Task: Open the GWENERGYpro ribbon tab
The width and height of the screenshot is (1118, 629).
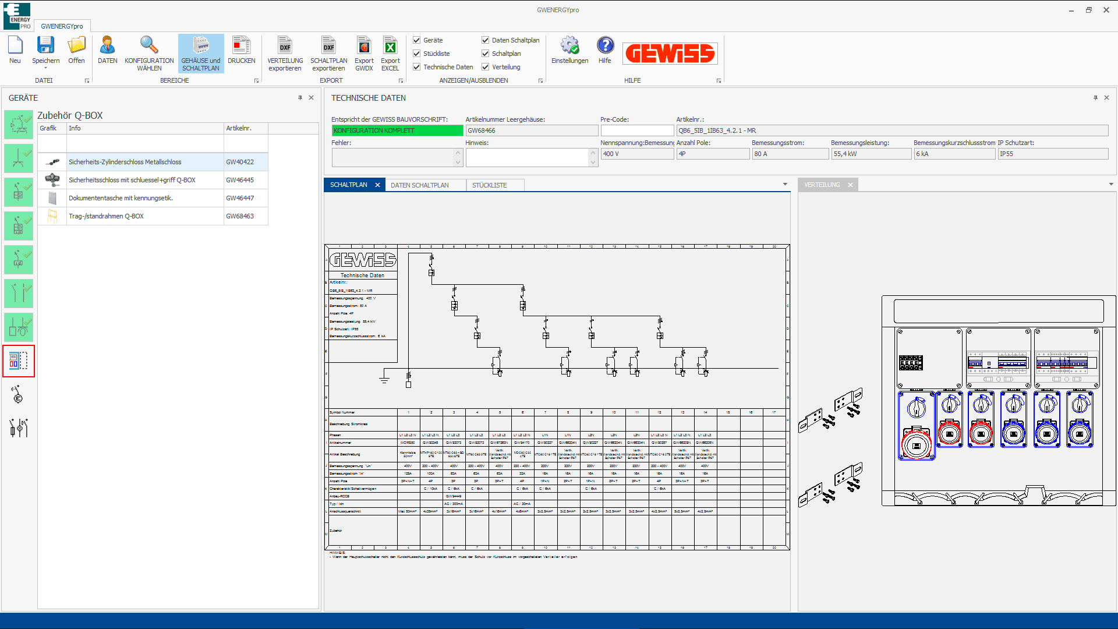Action: tap(62, 26)
